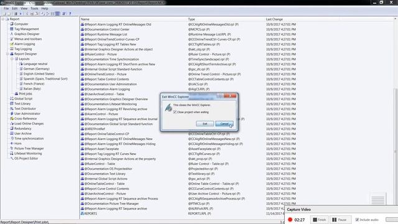
Task: Select Language neutral layouts
Action: pyautogui.click(x=35, y=64)
